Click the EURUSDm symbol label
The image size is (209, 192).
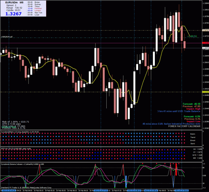[x=11, y=3]
